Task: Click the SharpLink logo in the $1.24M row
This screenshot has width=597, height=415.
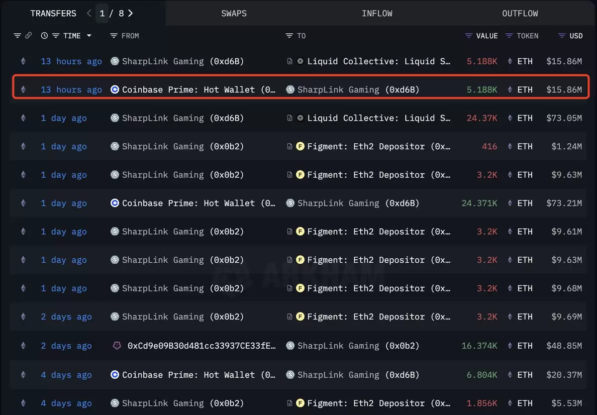Action: coord(115,146)
